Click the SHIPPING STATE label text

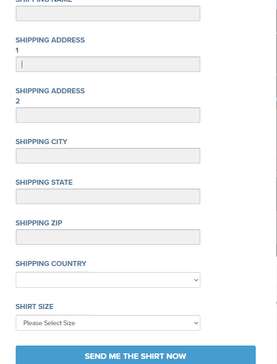point(44,182)
